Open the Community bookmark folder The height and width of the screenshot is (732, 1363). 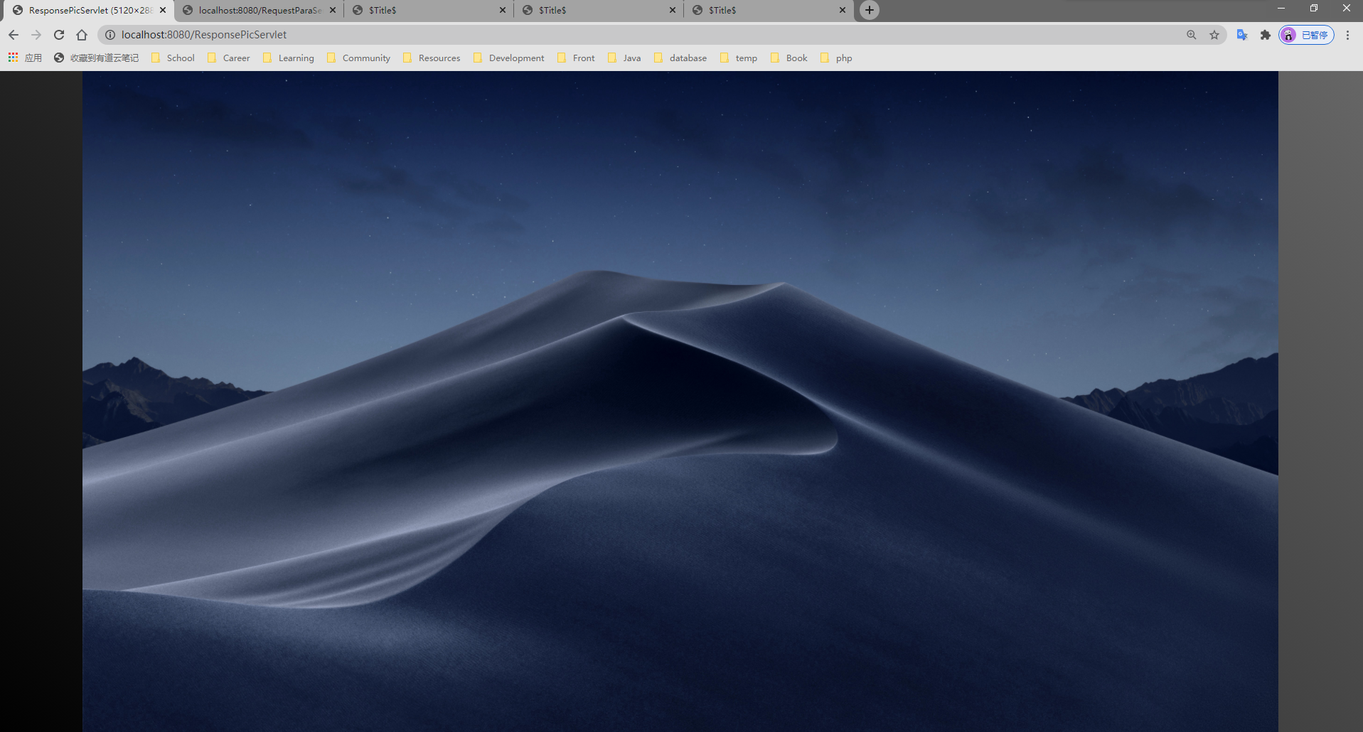[359, 58]
